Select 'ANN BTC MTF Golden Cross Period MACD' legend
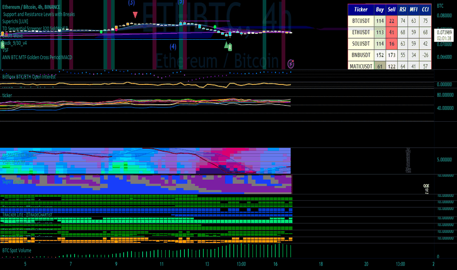This screenshot has height=270, width=457. (x=37, y=57)
